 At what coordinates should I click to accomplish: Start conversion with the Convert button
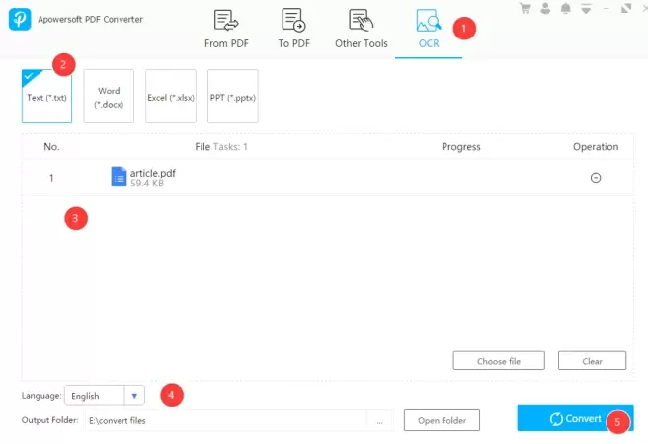(x=575, y=418)
